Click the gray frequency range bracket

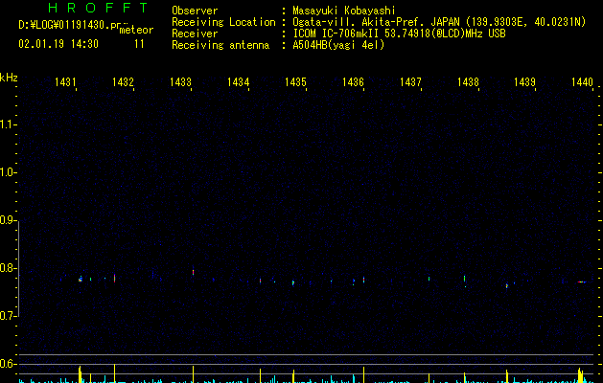(x=18, y=268)
